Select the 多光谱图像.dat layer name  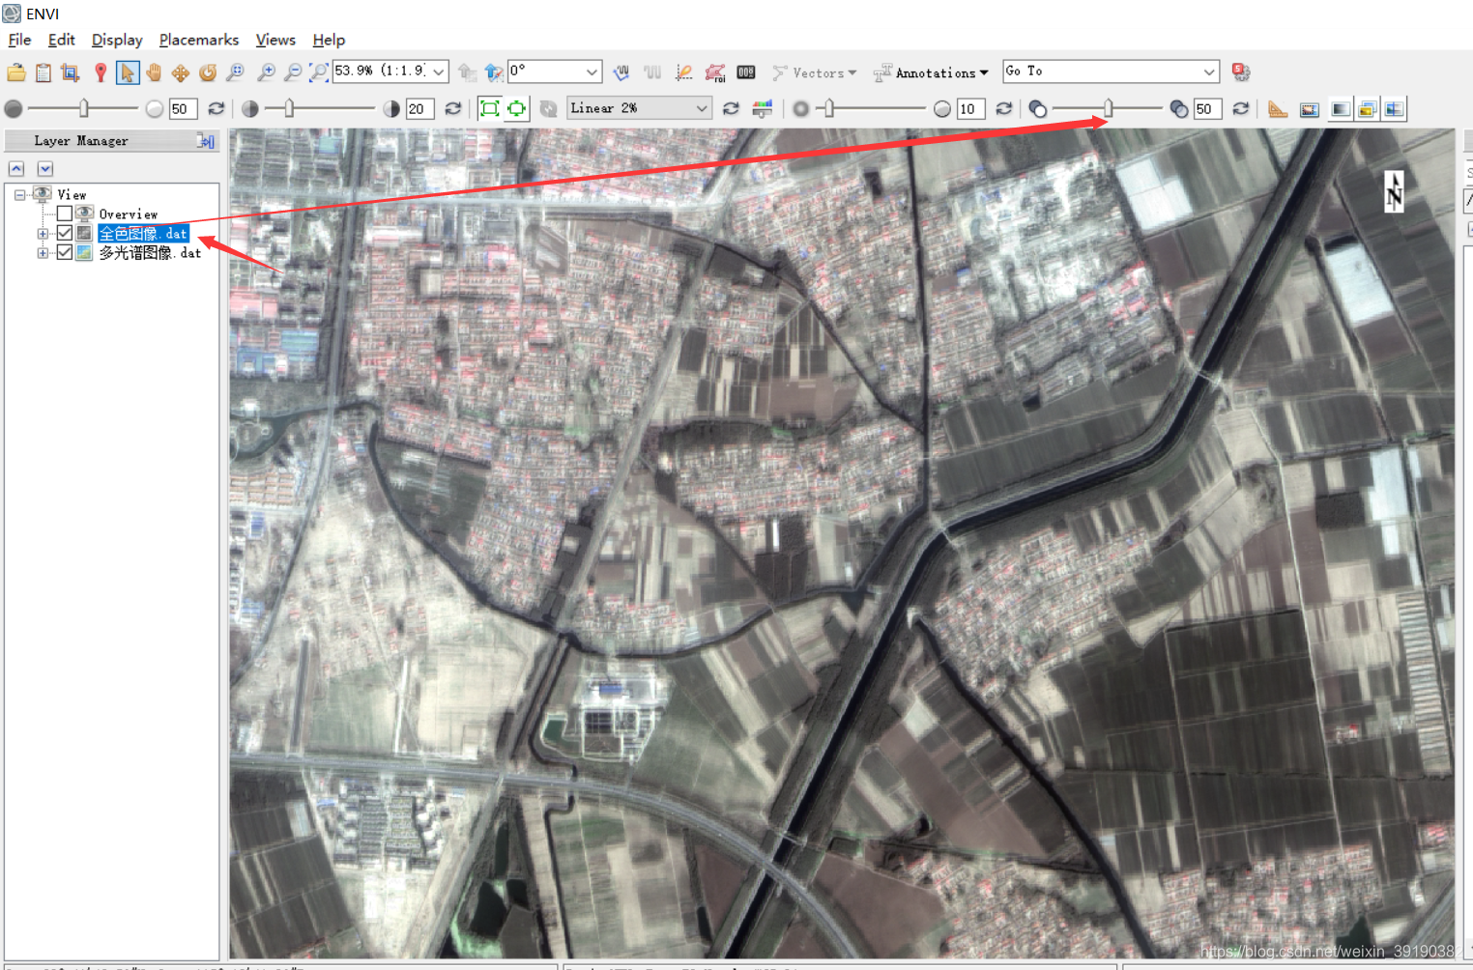pos(150,253)
